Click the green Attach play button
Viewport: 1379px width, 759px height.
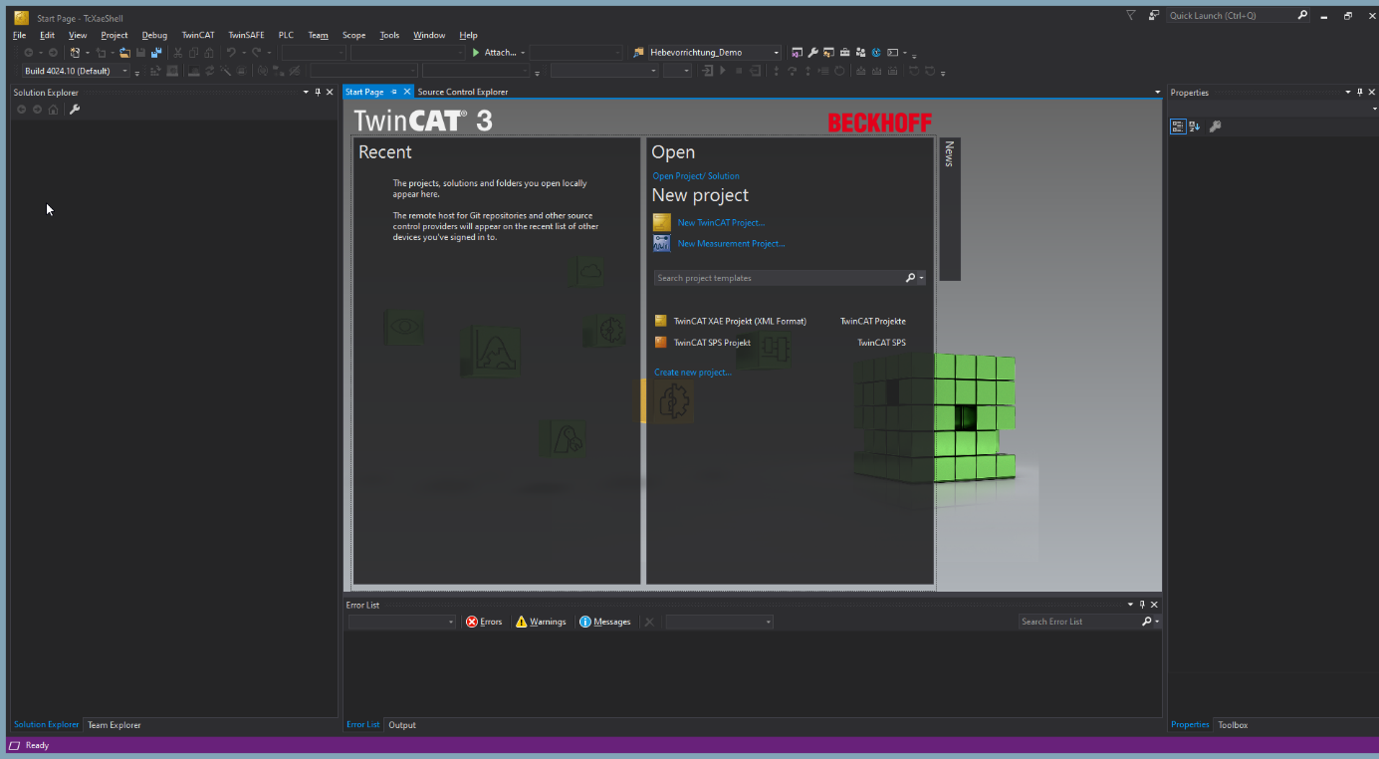[x=476, y=53]
